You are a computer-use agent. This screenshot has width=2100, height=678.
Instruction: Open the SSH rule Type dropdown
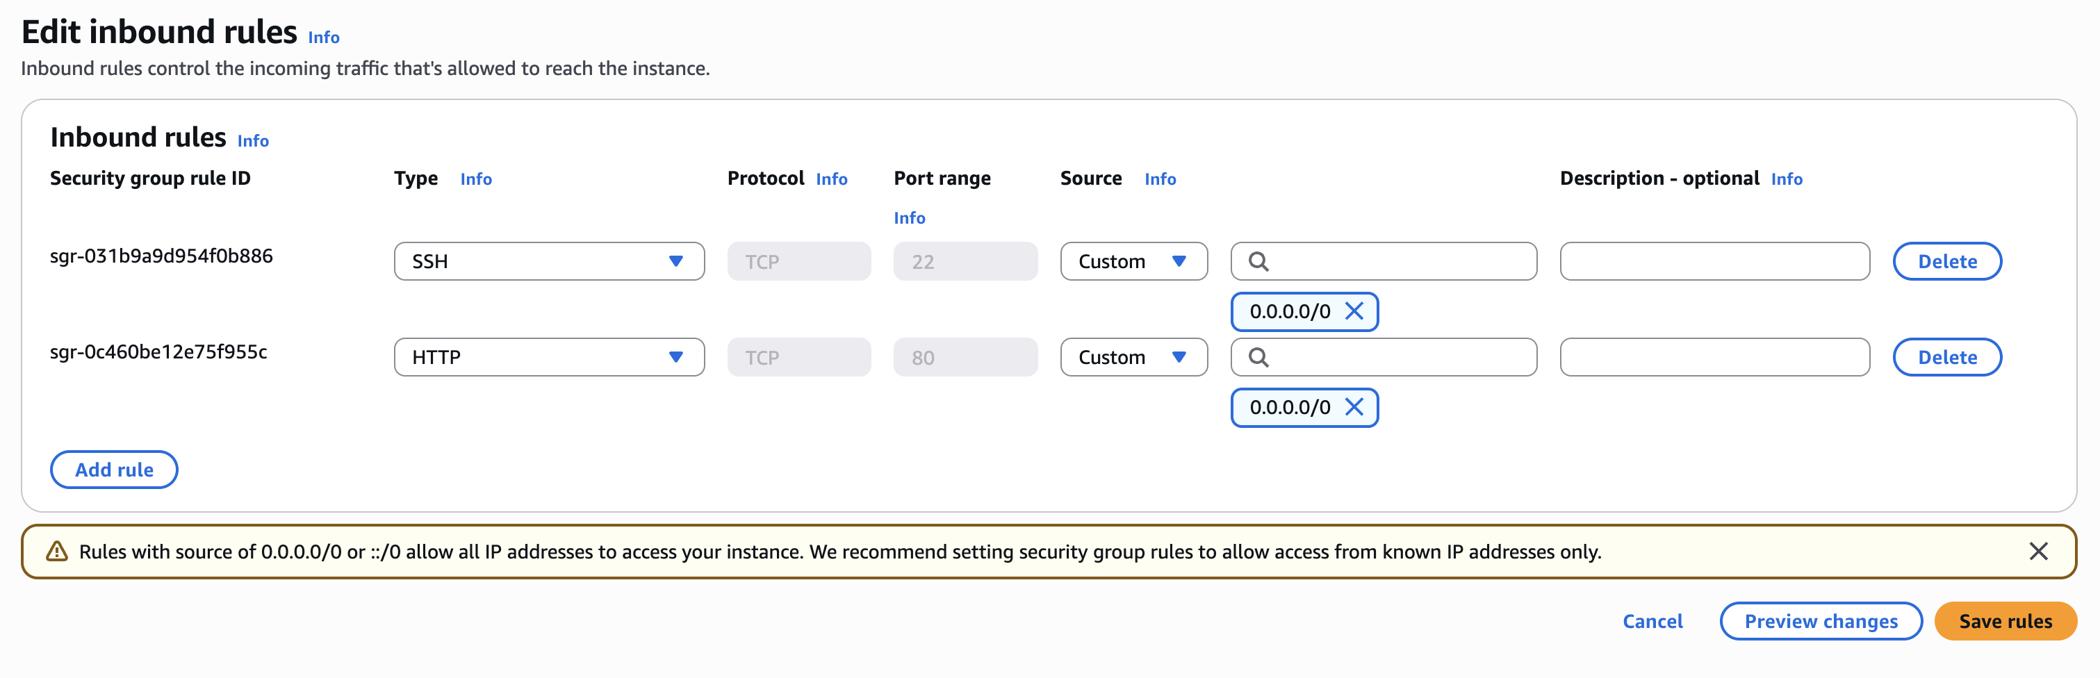[549, 262]
